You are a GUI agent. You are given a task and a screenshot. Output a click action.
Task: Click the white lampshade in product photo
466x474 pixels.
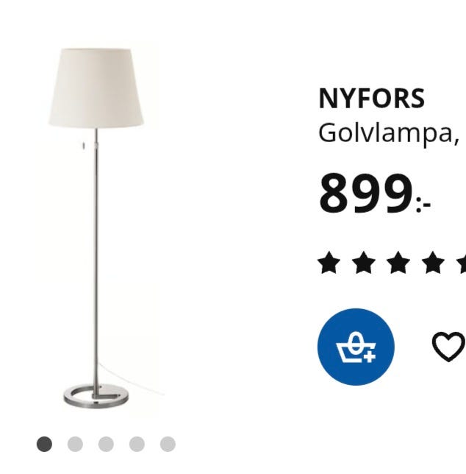96,88
